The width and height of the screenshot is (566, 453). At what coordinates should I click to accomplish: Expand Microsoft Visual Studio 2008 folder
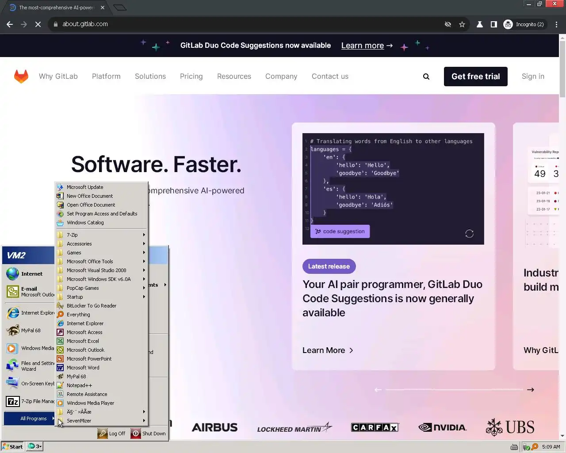(x=101, y=270)
